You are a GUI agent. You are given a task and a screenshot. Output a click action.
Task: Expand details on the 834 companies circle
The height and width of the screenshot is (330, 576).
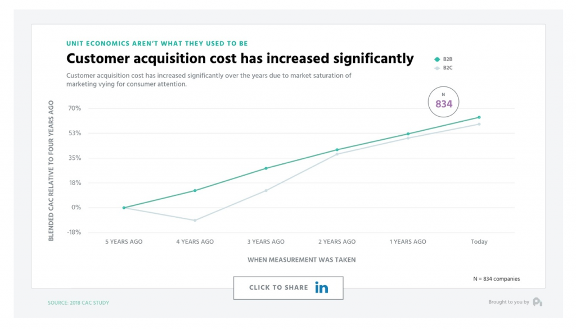[443, 102]
